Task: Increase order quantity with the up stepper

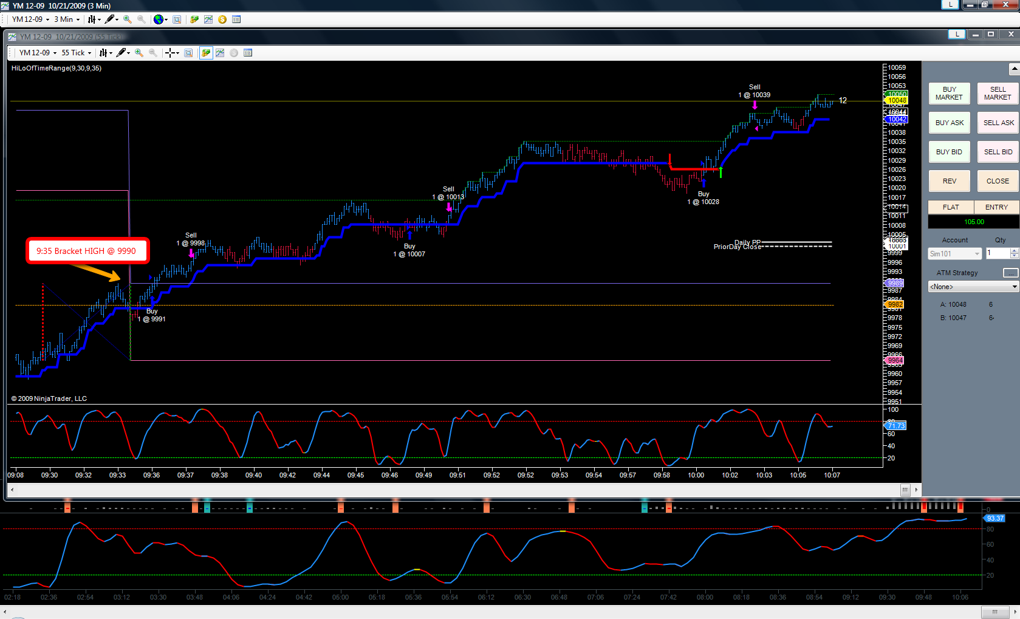Action: click(x=1014, y=251)
